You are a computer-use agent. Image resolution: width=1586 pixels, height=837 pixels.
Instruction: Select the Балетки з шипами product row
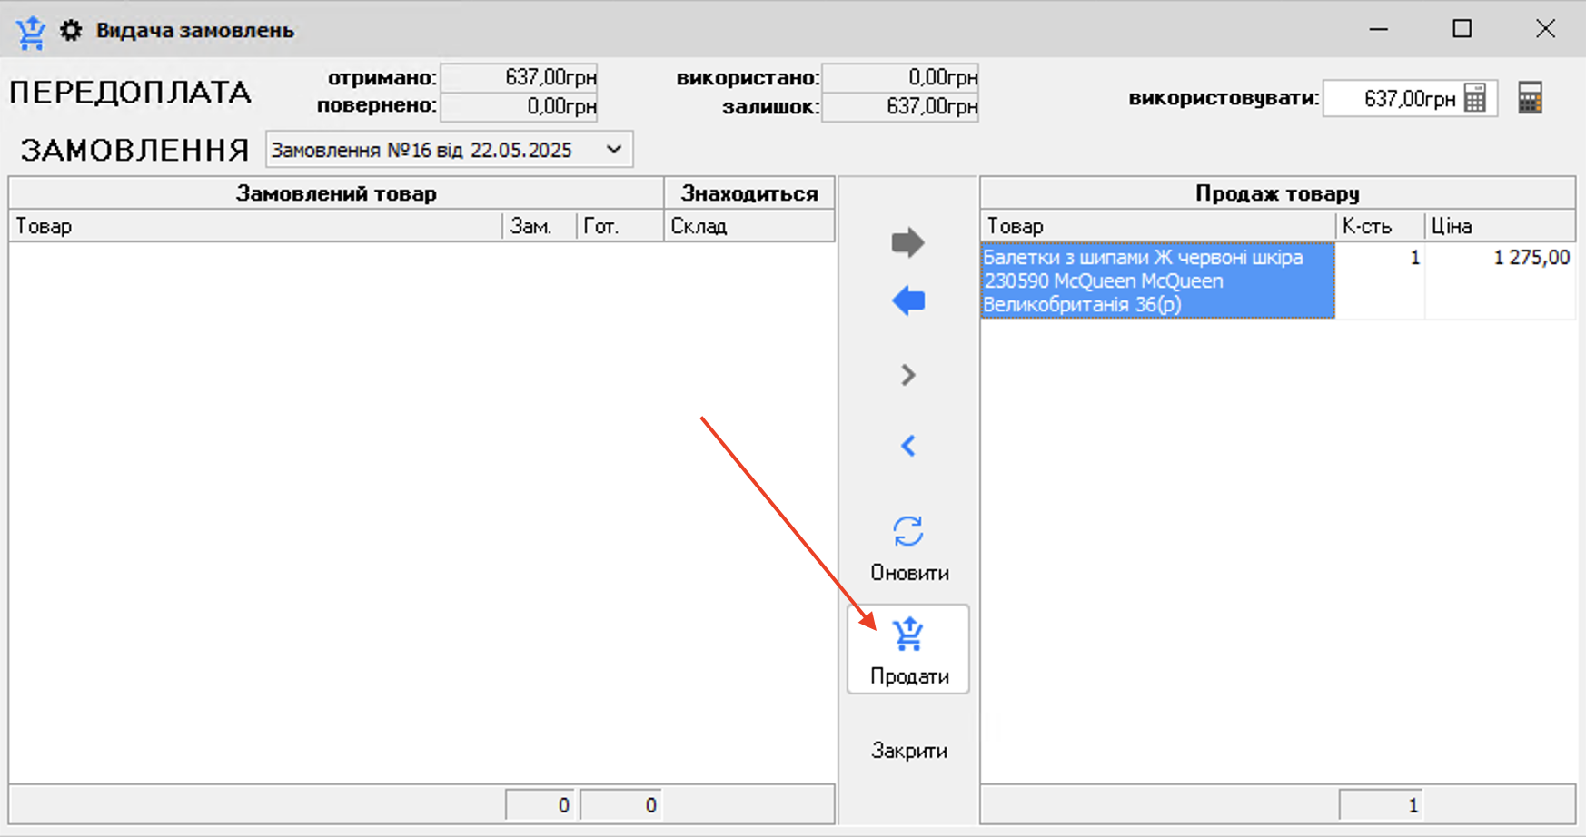click(1156, 281)
